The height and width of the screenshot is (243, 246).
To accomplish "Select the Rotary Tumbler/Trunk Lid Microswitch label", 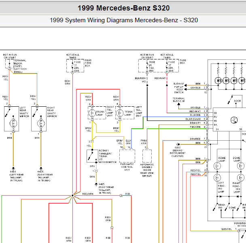I will [x=108, y=156].
